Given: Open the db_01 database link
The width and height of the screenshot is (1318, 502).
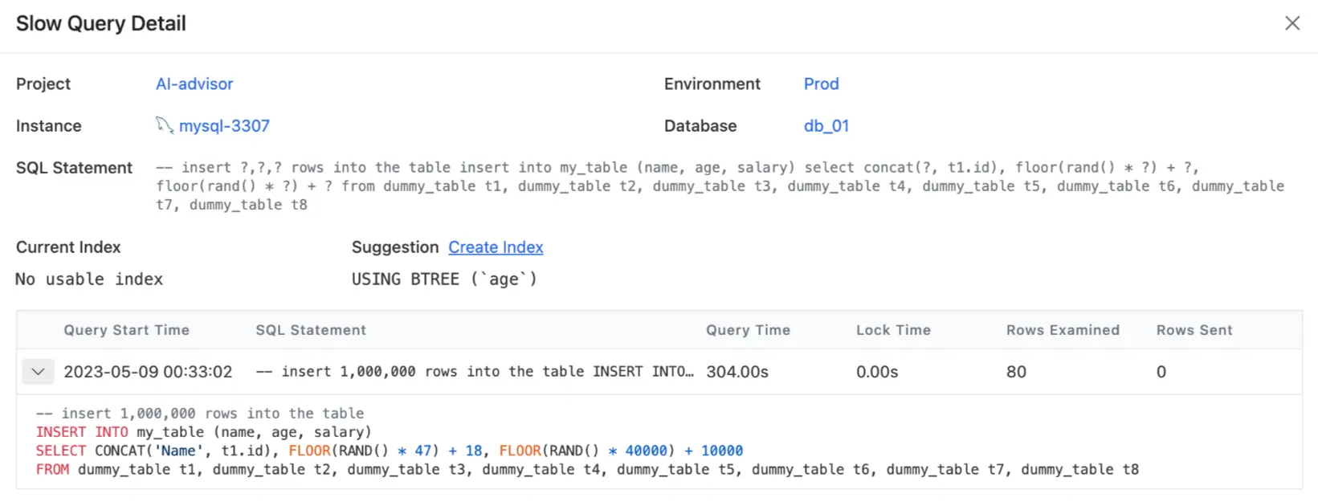Looking at the screenshot, I should tap(826, 126).
